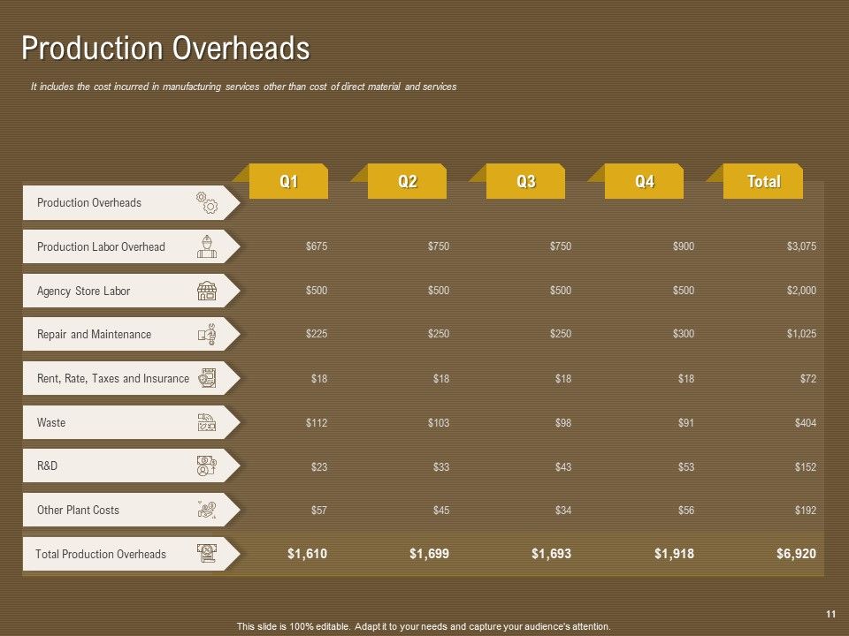The height and width of the screenshot is (636, 849).
Task: Click the $6,920 grand total value
Action: (796, 553)
